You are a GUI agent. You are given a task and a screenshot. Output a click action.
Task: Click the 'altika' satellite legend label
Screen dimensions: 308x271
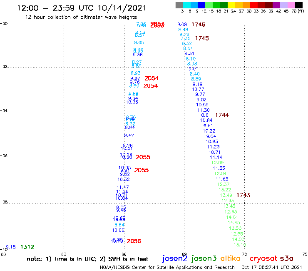tap(231, 258)
